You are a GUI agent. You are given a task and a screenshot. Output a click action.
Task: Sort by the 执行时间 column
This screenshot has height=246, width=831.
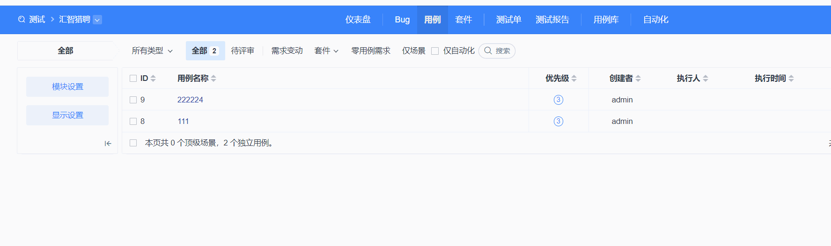click(791, 78)
